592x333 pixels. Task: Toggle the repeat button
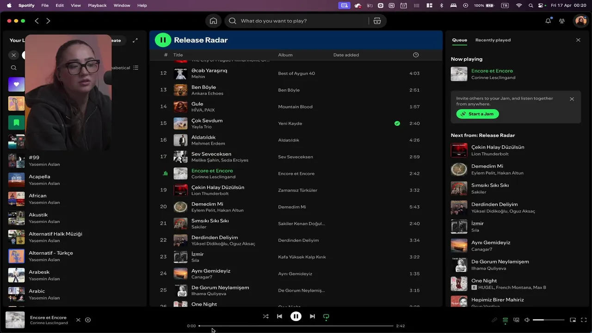[x=326, y=317]
